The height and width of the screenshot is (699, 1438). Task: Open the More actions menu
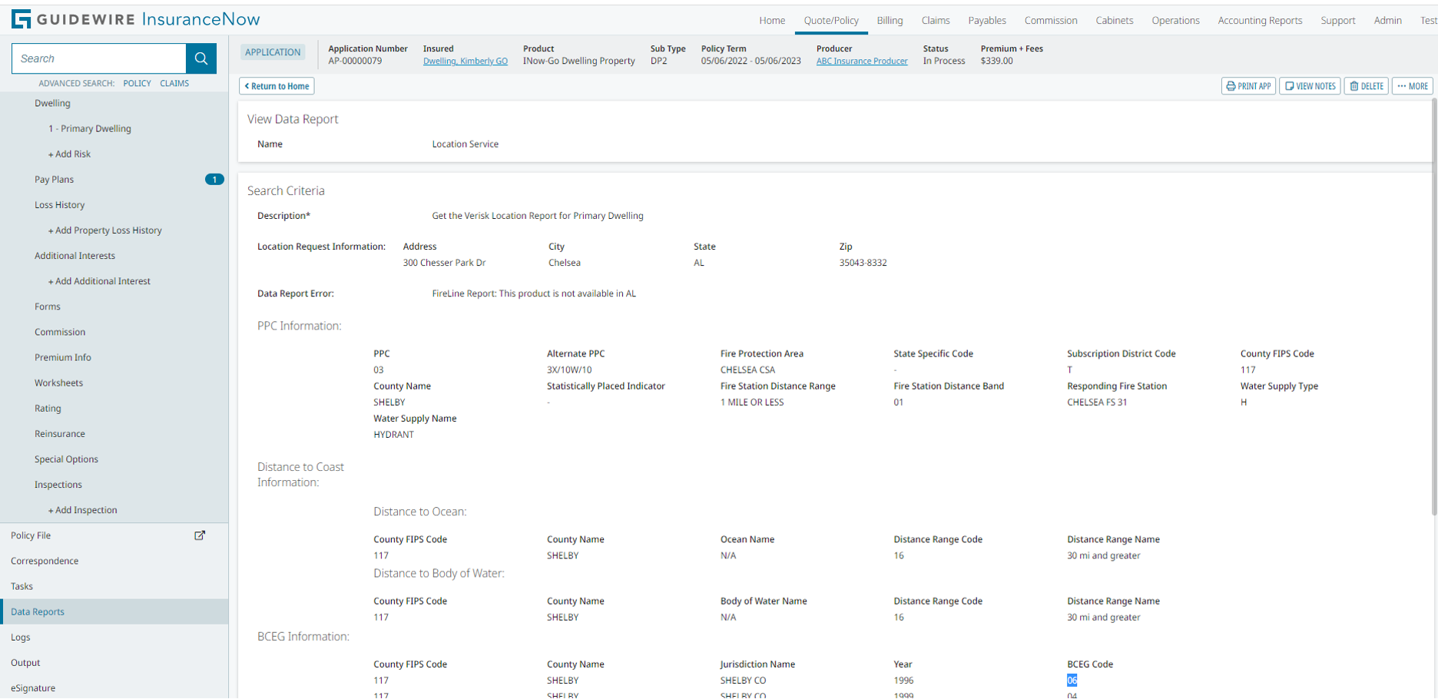[1413, 86]
